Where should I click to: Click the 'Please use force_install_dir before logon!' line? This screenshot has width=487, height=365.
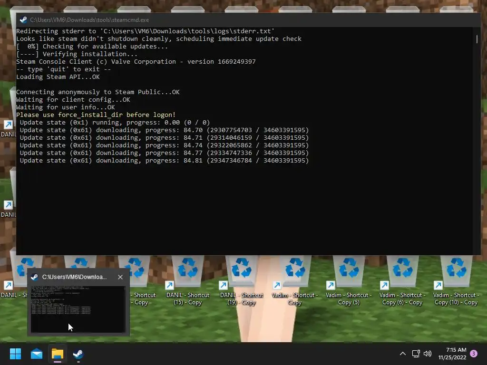tap(96, 115)
